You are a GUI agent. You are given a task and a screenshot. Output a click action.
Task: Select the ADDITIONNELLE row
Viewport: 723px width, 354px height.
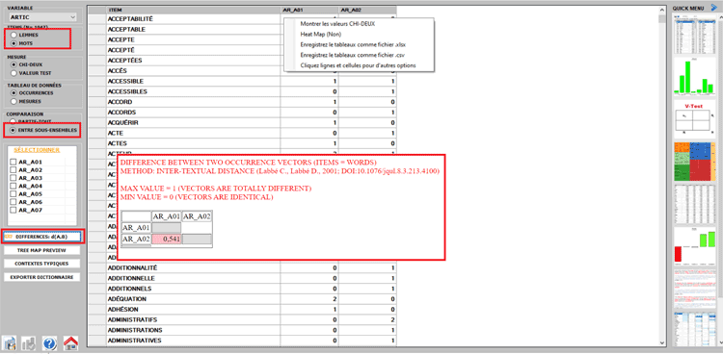click(x=242, y=278)
